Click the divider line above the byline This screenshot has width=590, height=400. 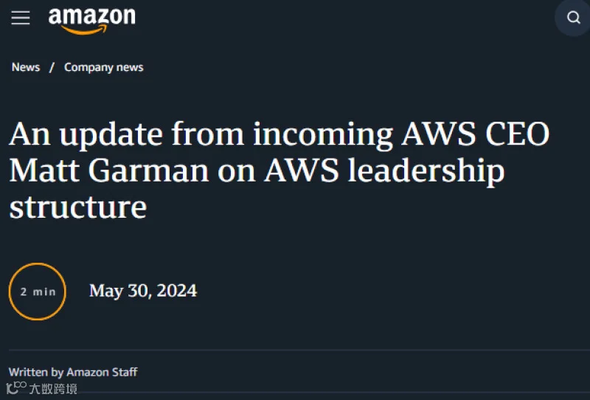[299, 350]
